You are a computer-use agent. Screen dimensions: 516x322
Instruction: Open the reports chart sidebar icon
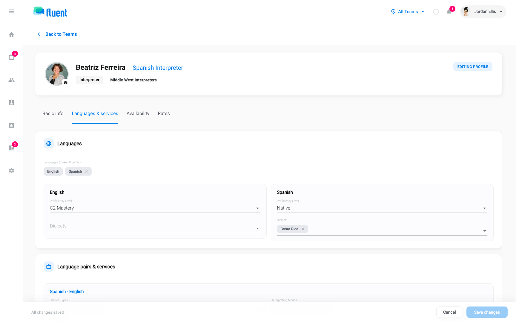11,125
